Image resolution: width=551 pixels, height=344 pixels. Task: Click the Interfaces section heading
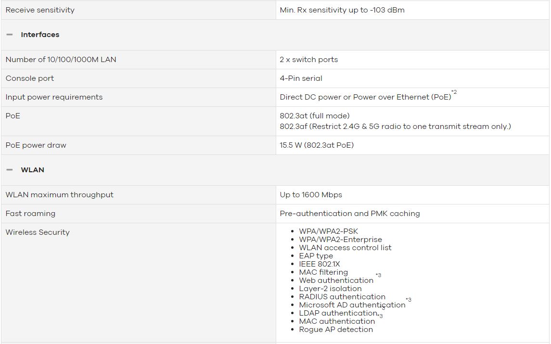click(40, 35)
